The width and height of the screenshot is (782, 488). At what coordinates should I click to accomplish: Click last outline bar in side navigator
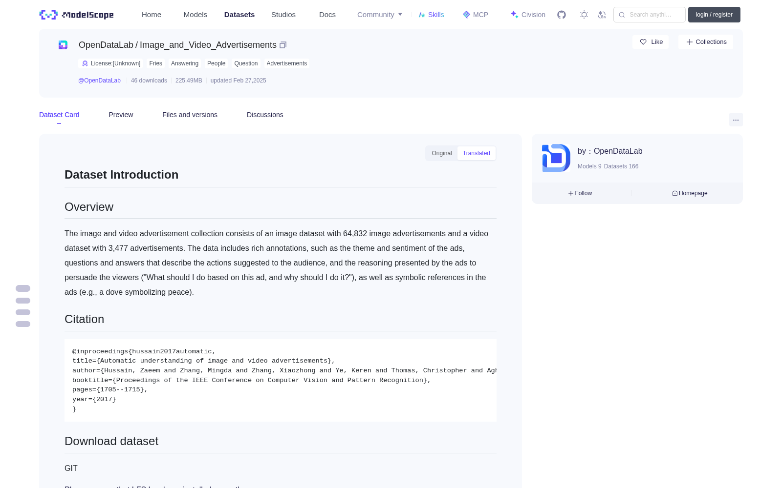click(23, 324)
